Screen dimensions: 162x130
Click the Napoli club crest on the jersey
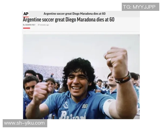click(66, 105)
